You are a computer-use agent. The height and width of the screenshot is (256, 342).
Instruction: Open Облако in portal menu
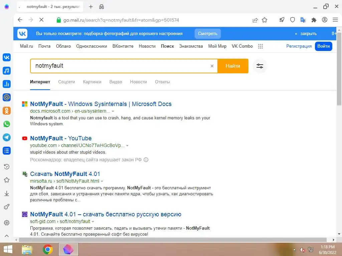63,46
